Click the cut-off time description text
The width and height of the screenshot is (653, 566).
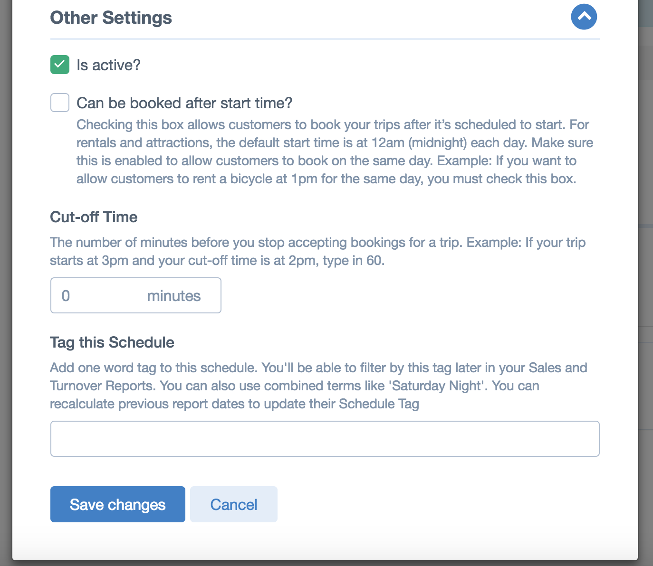[317, 251]
